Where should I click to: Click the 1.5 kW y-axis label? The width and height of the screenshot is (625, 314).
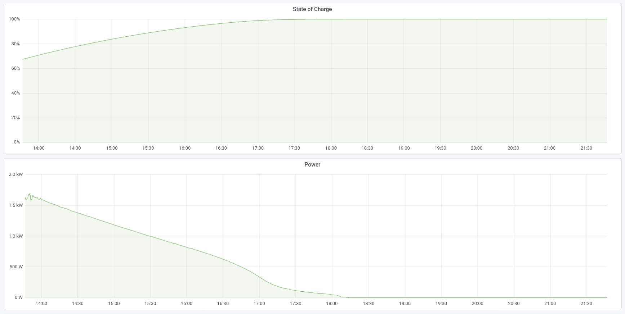tap(15, 205)
